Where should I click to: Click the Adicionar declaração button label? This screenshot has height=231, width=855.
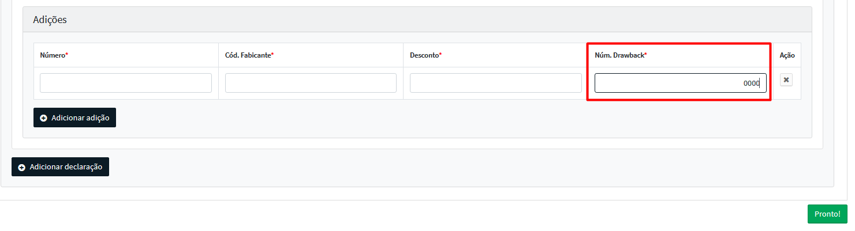point(66,166)
